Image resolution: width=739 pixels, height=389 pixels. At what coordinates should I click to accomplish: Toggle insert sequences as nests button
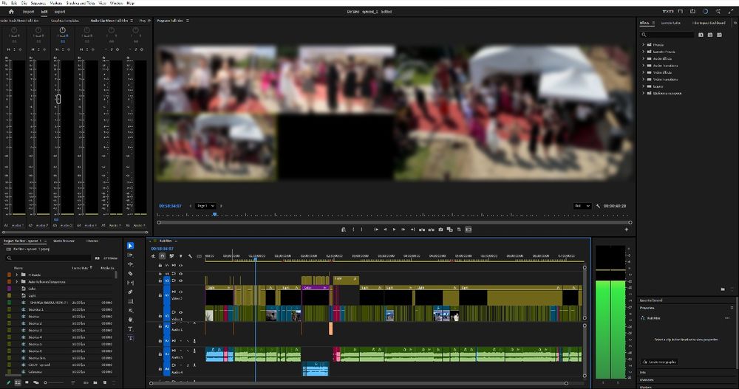pos(153,256)
